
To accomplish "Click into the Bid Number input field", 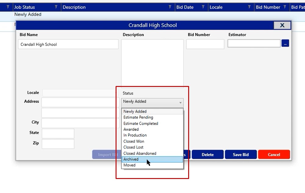I will pyautogui.click(x=205, y=44).
